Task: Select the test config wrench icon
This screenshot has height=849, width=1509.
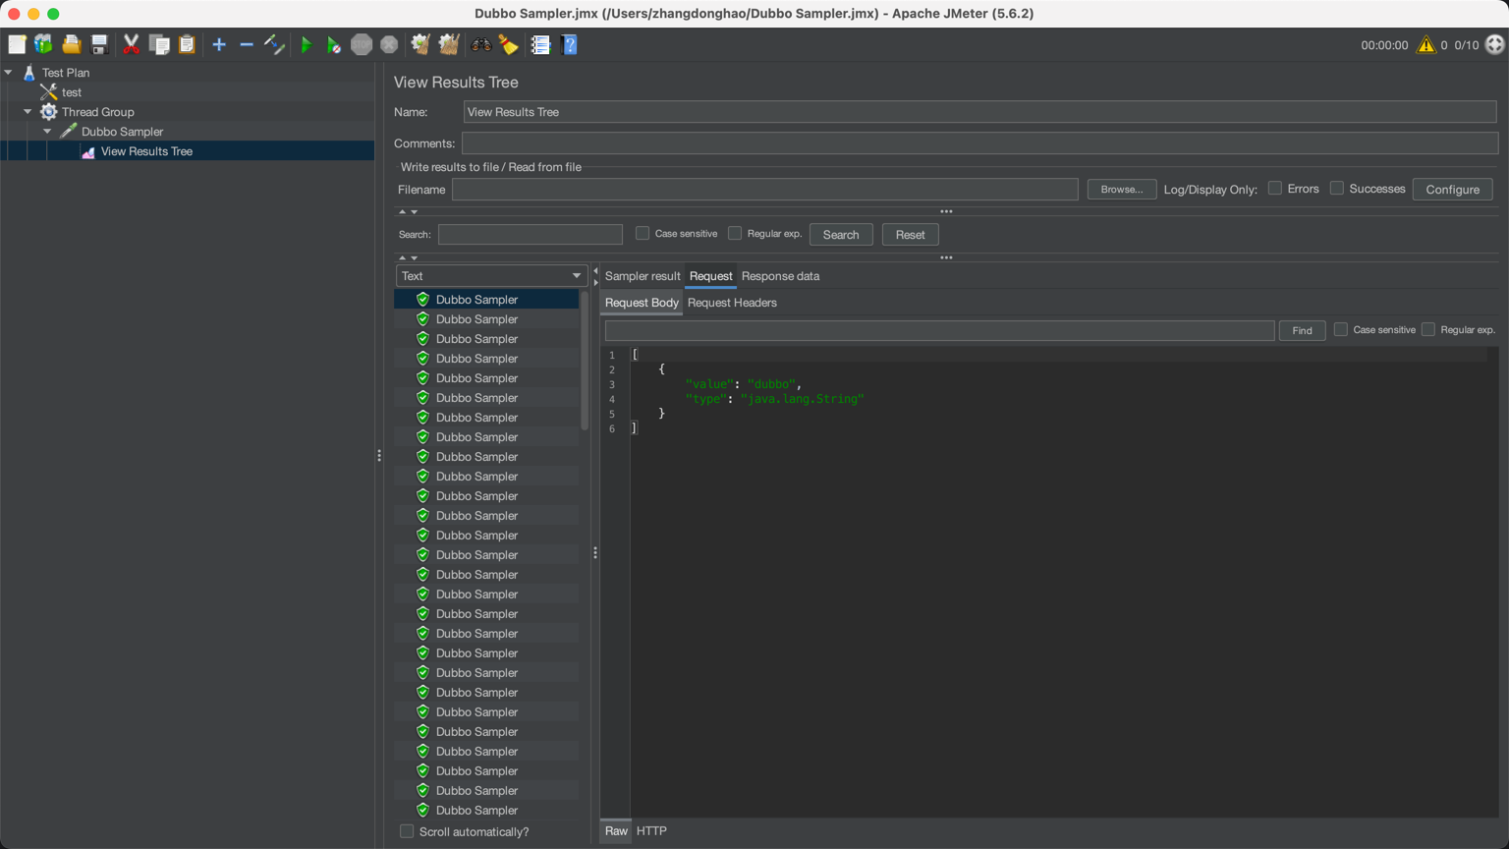Action: pos(48,92)
